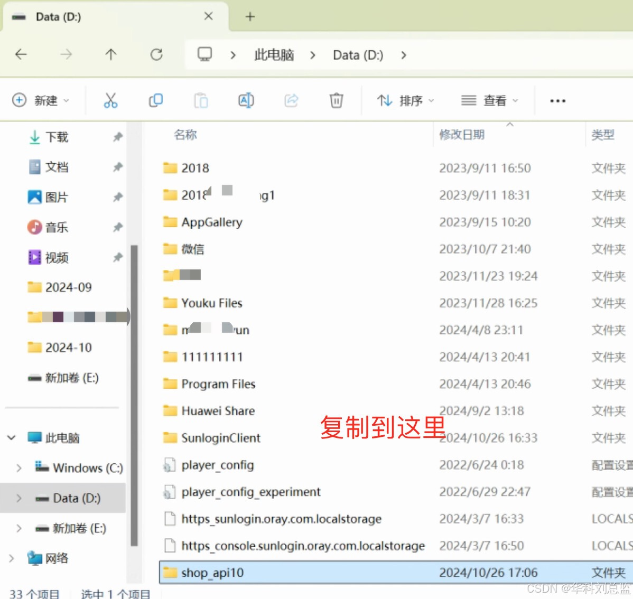The image size is (633, 599).
Task: Open a new tab with plus button
Action: pyautogui.click(x=250, y=17)
